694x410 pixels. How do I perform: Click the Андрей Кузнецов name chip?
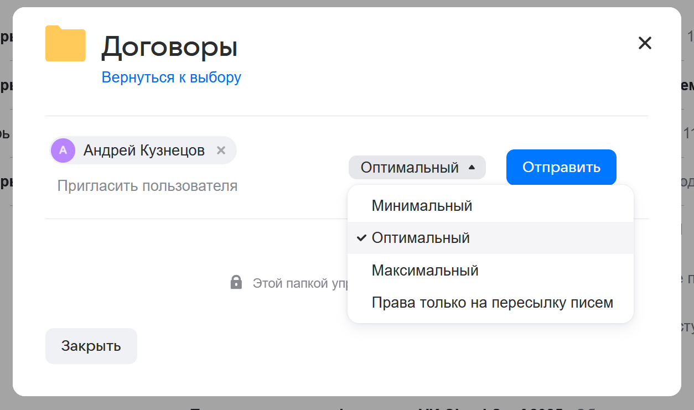pos(144,150)
